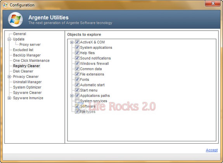Click the 'System applications' label

96,47
